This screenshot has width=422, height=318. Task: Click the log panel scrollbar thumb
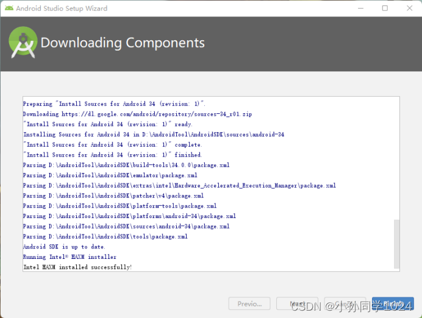[x=396, y=244]
